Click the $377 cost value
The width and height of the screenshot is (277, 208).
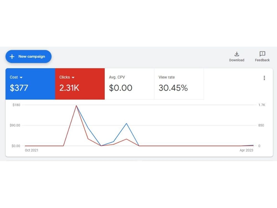19,88
